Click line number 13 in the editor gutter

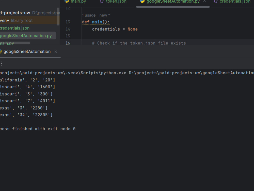(68, 22)
